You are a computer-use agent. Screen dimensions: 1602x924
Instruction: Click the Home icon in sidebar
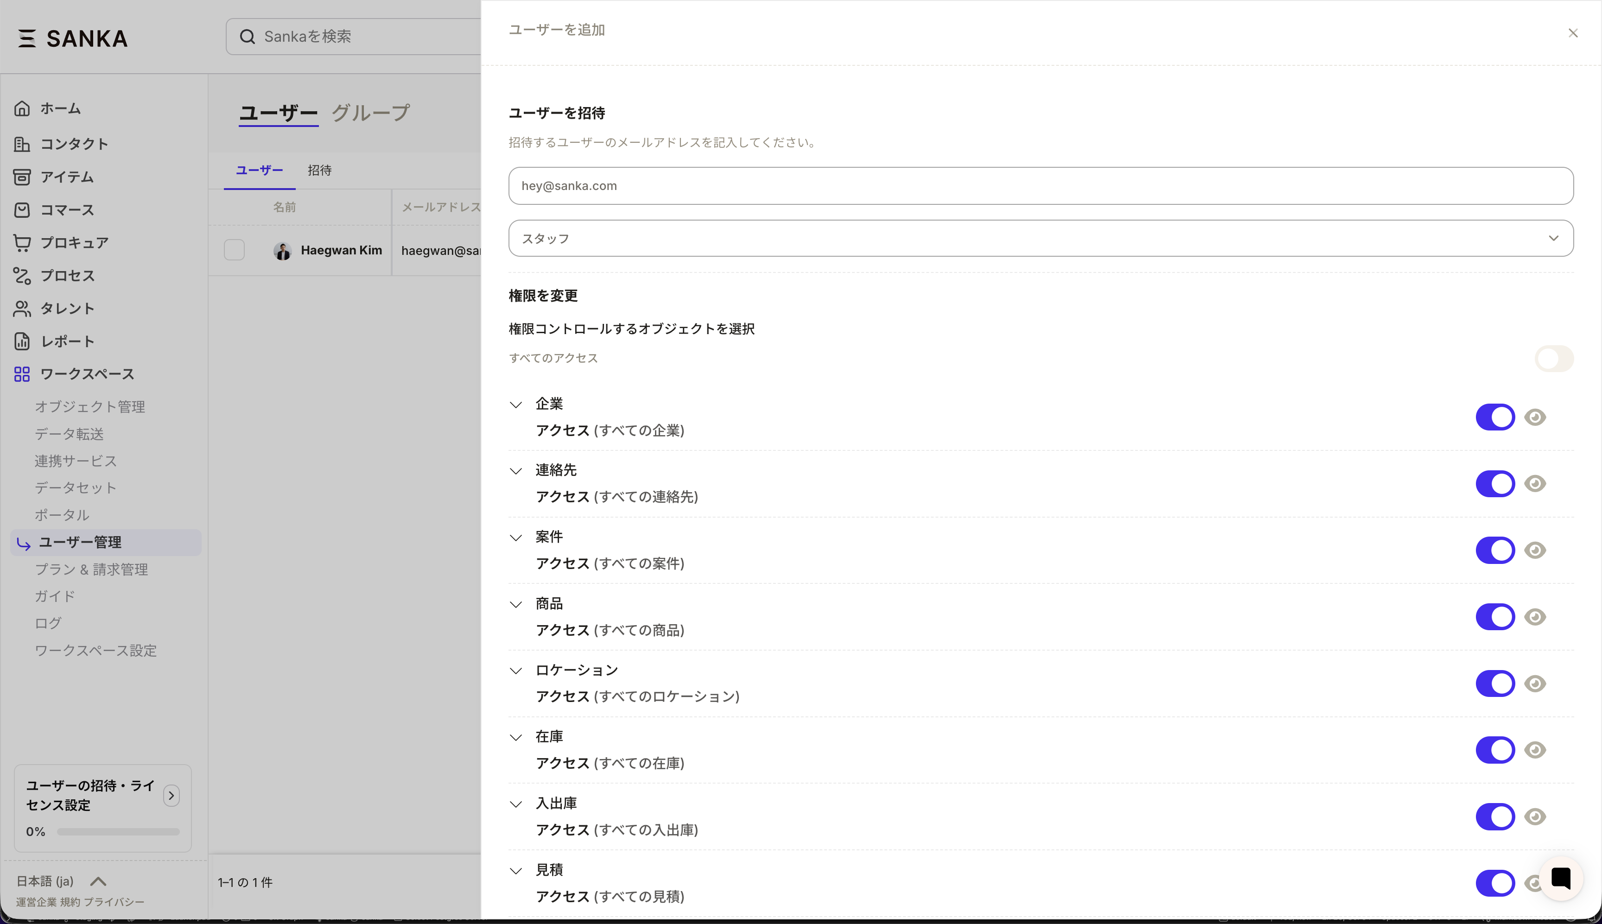[x=22, y=108]
